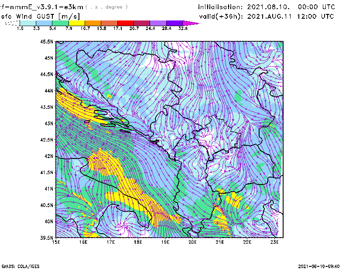The width and height of the screenshot is (349, 269).
Task: Click the 19E longitude label
Action: 165,242
